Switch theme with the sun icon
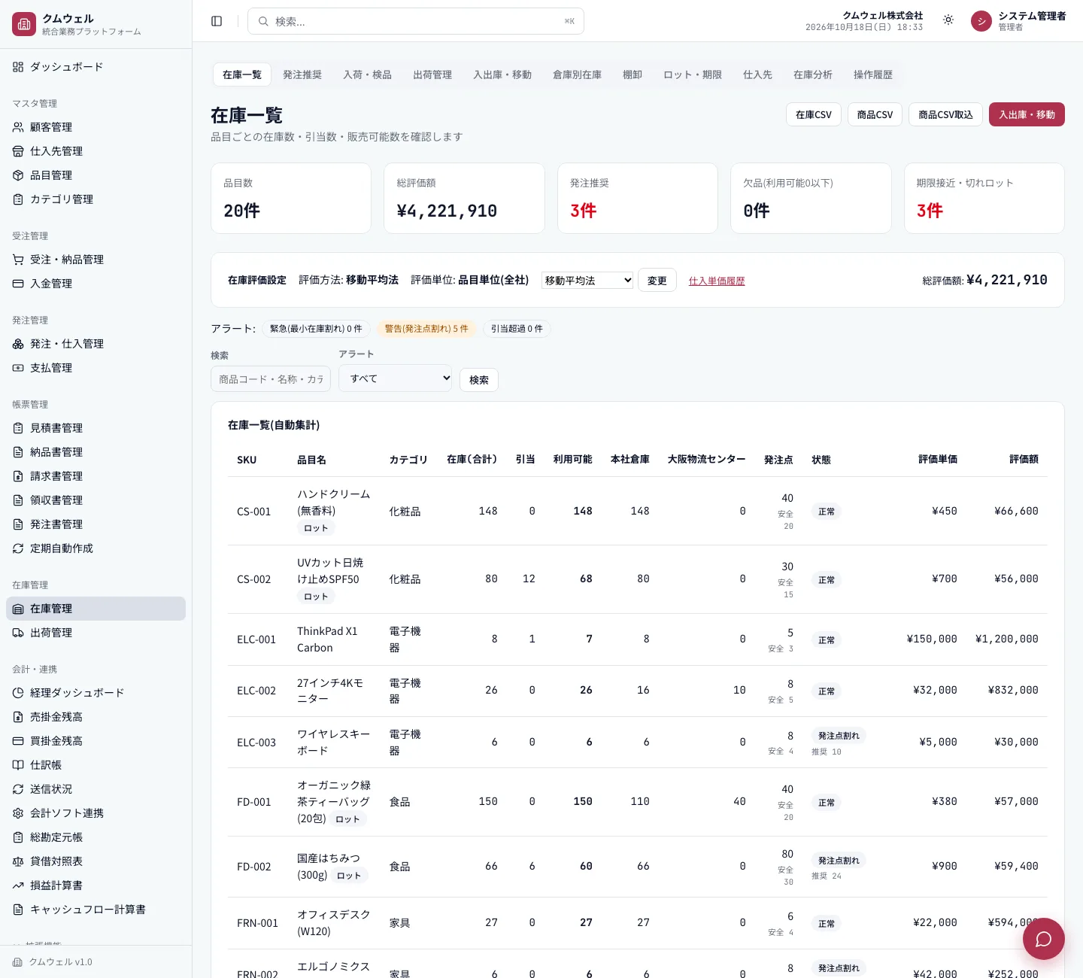Viewport: 1083px width, 978px height. [x=948, y=20]
